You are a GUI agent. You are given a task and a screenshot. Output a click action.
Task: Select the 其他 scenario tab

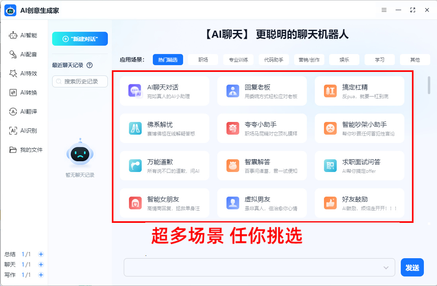point(415,60)
